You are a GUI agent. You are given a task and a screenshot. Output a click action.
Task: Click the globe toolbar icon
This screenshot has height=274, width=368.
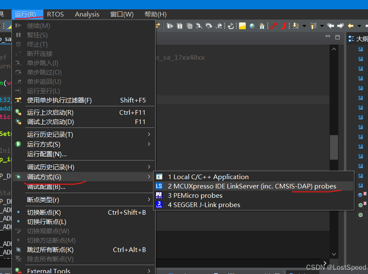coord(252,26)
